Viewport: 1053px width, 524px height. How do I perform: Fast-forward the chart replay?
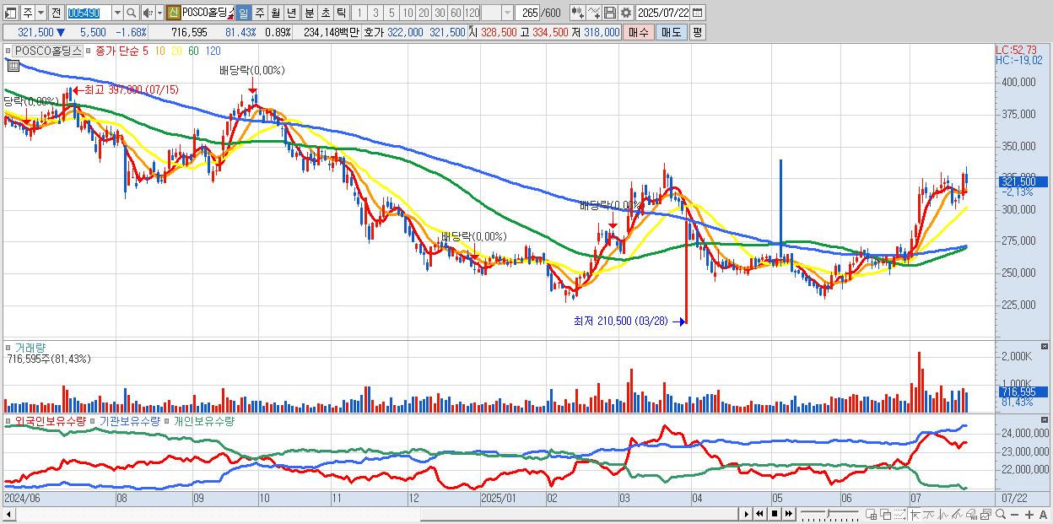pos(788,514)
